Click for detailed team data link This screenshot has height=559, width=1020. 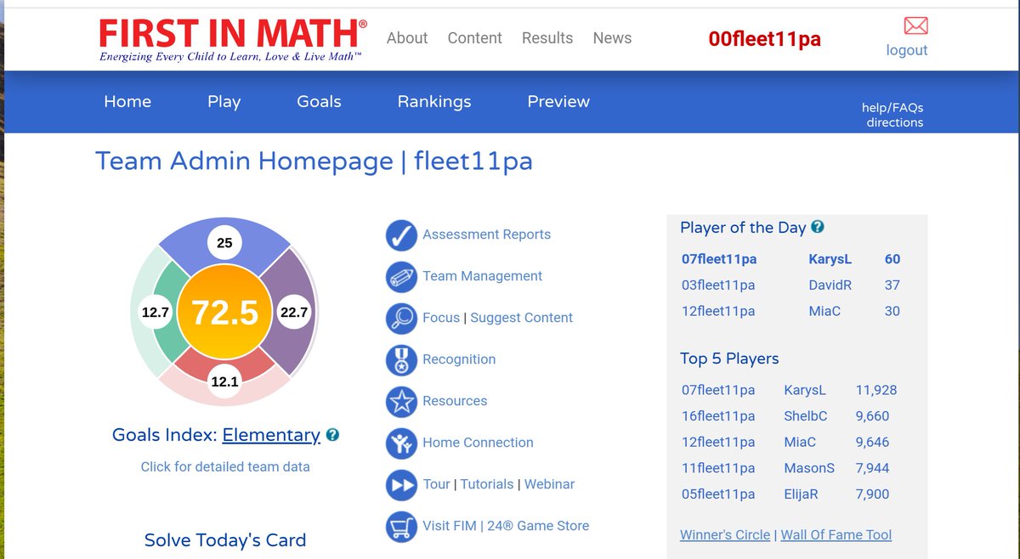pos(225,466)
